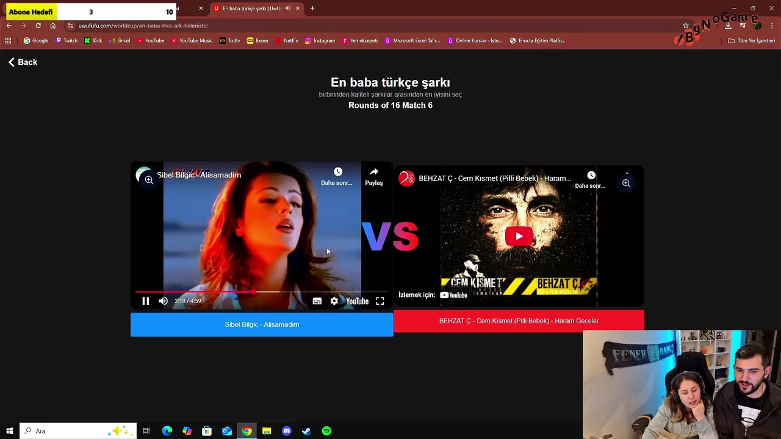Open Outlook from taskbar
Image resolution: width=781 pixels, height=439 pixels.
coord(226,431)
